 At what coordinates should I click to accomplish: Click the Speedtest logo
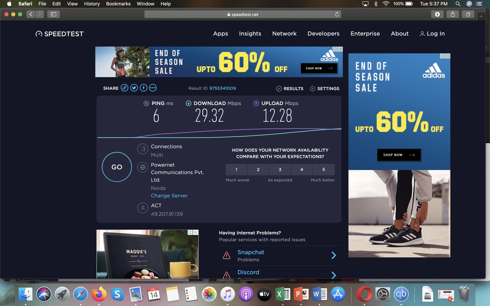pyautogui.click(x=60, y=34)
